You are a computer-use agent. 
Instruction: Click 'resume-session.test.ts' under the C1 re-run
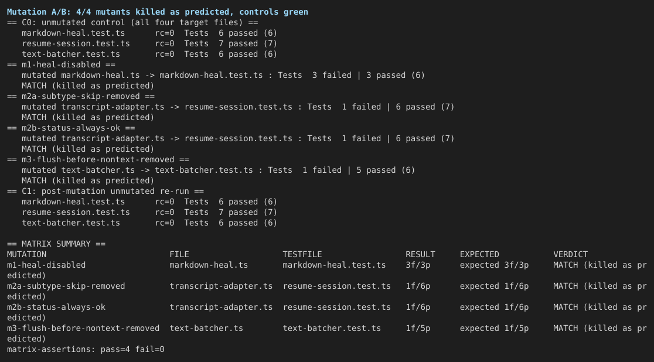point(76,213)
